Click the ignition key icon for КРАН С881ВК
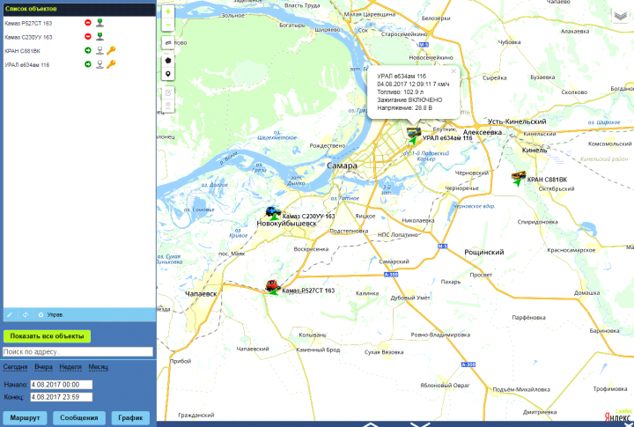The width and height of the screenshot is (634, 427). [111, 50]
